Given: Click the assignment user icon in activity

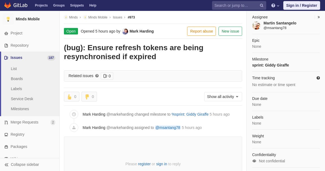Looking at the screenshot, I should [74, 128].
